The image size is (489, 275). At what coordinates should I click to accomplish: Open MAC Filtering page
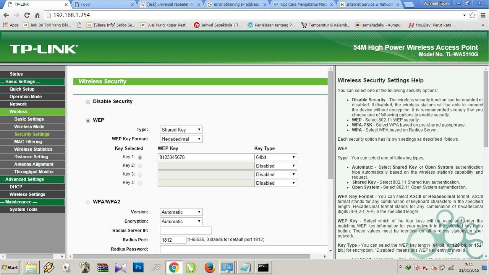click(28, 142)
